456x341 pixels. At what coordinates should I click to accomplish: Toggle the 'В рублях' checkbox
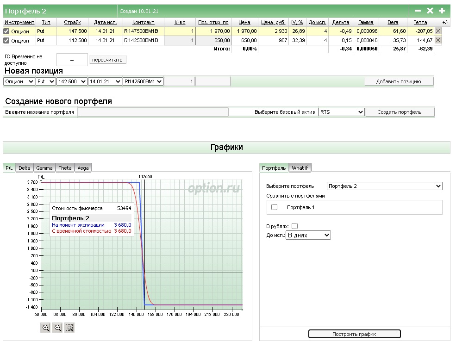pyautogui.click(x=294, y=226)
